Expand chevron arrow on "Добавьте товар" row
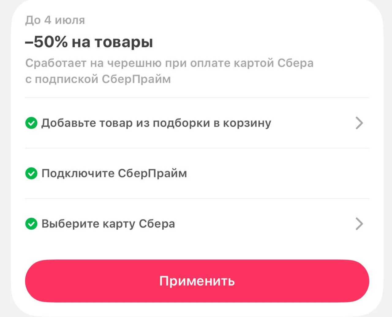392x317 pixels. (359, 123)
